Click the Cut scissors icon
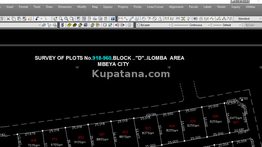 (x=8, y=19)
